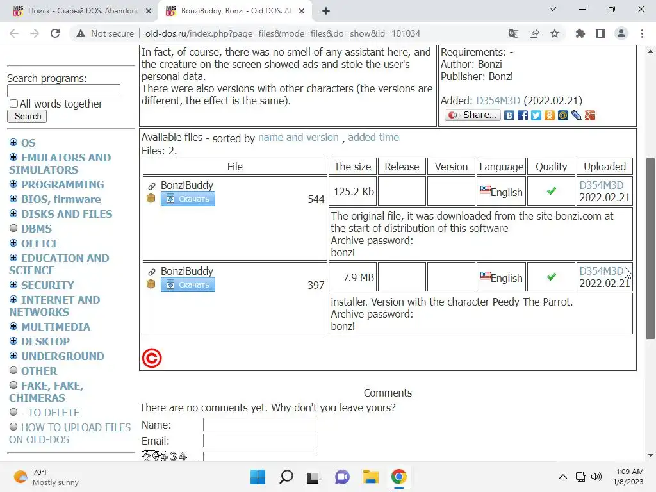This screenshot has width=656, height=492.
Task: Click the link icon beside the 7.9 MB BonziBuddy file
Action: coord(151,272)
